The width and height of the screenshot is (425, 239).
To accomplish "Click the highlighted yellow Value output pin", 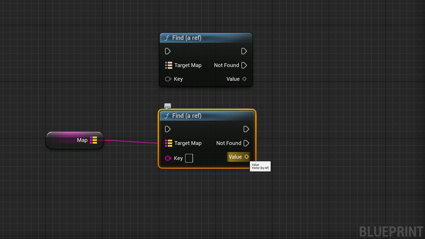I will pyautogui.click(x=246, y=157).
